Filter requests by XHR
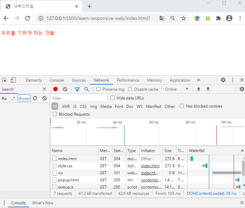The height and width of the screenshot is (208, 245). (66, 107)
